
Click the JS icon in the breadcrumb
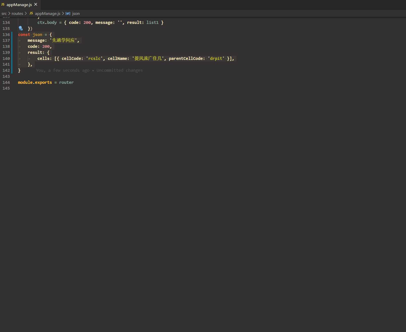[x=31, y=13]
